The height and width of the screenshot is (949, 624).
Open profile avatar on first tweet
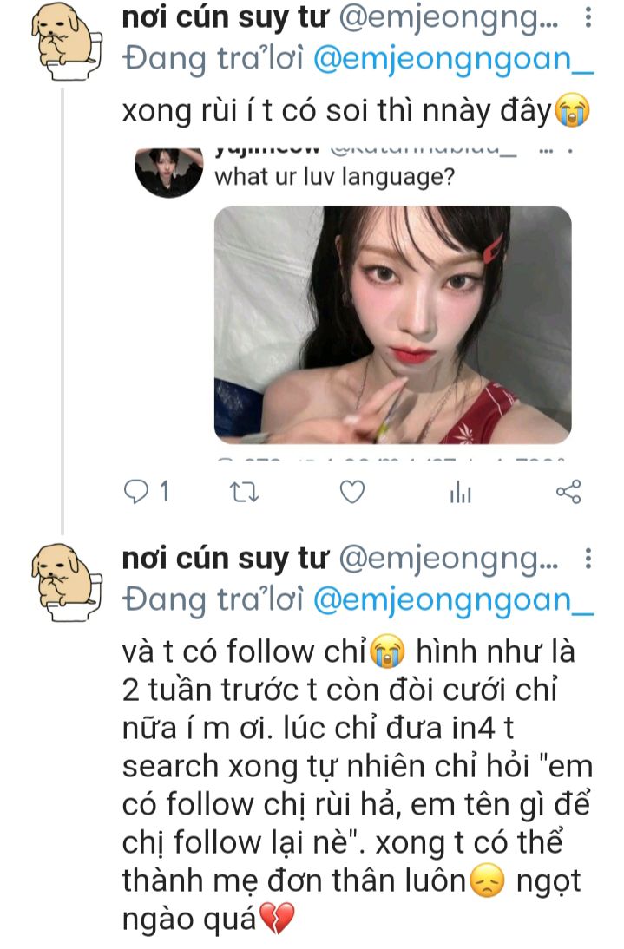67,43
